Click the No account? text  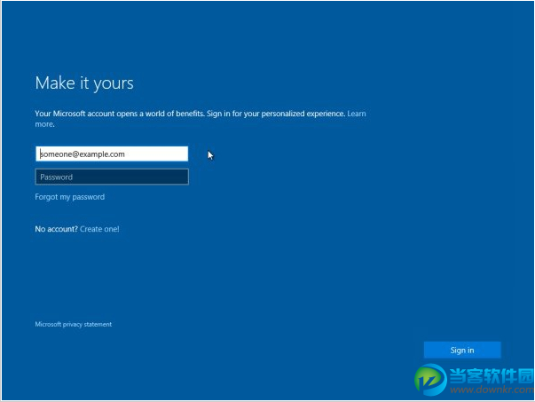click(56, 229)
